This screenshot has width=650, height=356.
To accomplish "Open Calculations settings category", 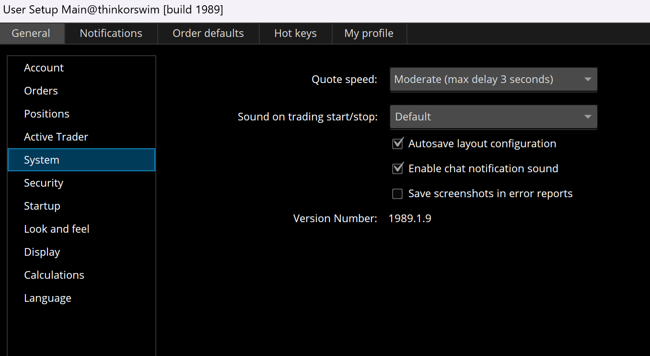I will pyautogui.click(x=54, y=275).
